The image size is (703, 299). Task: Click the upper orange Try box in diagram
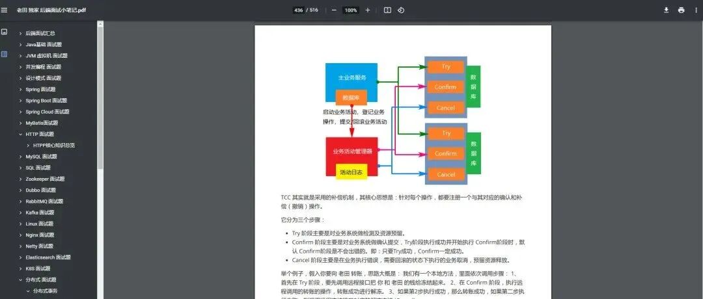coord(446,67)
